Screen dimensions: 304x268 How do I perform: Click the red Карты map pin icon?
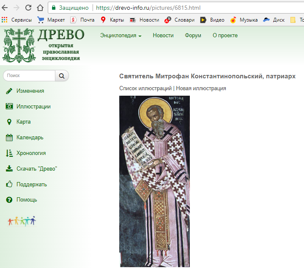point(103,20)
